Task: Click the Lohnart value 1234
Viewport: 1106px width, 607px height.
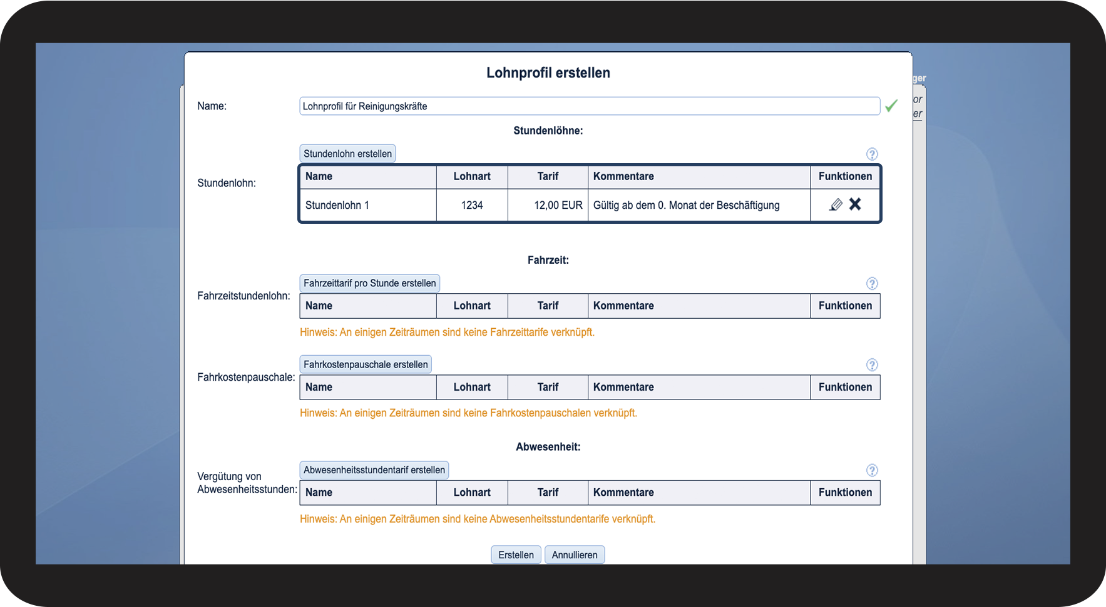Action: pos(472,205)
